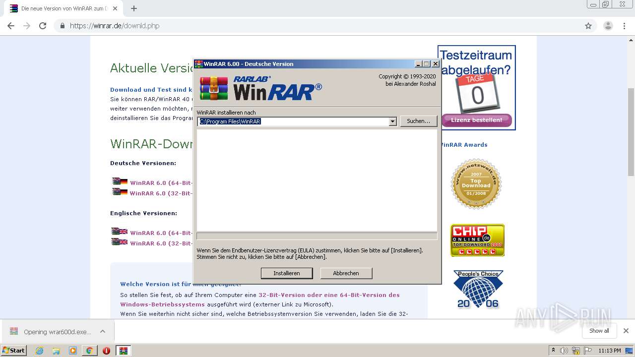Click the WinRAR logo in installer

pyautogui.click(x=261, y=88)
